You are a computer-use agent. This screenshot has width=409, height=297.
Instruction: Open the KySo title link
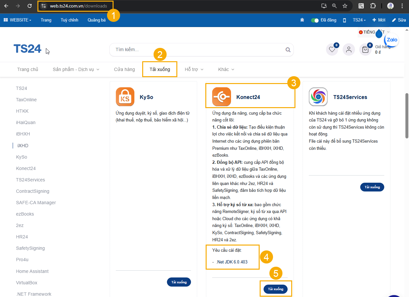146,97
